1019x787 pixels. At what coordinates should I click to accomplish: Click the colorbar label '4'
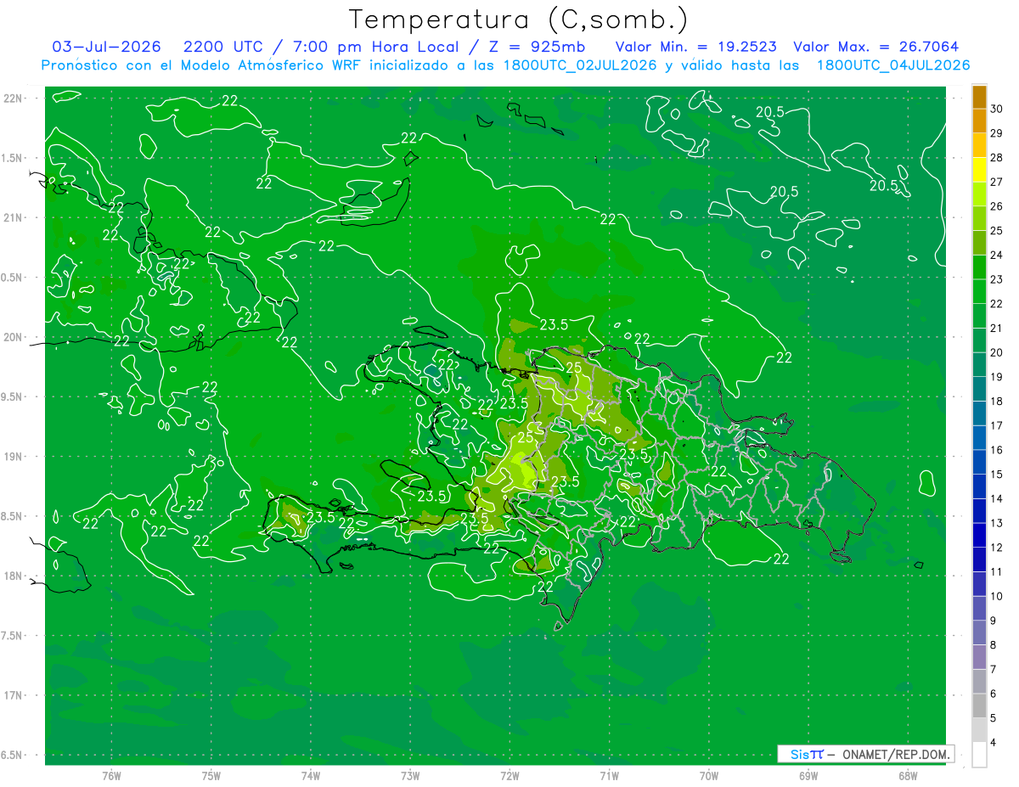click(994, 742)
